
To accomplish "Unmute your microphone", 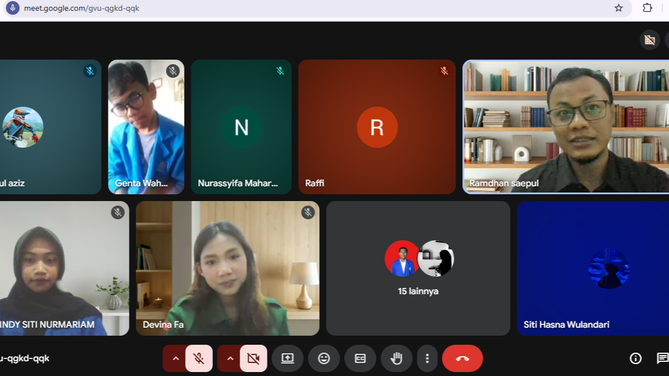I will (199, 358).
